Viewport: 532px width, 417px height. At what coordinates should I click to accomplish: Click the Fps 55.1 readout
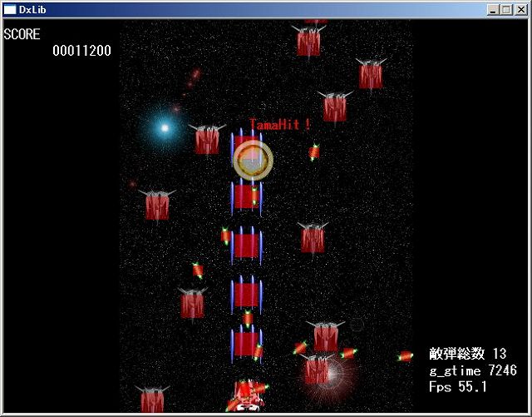458,387
